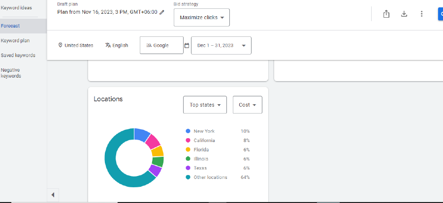Screen dimensions: 443x203
Task: Click the New York legend label
Action: pyautogui.click(x=204, y=131)
